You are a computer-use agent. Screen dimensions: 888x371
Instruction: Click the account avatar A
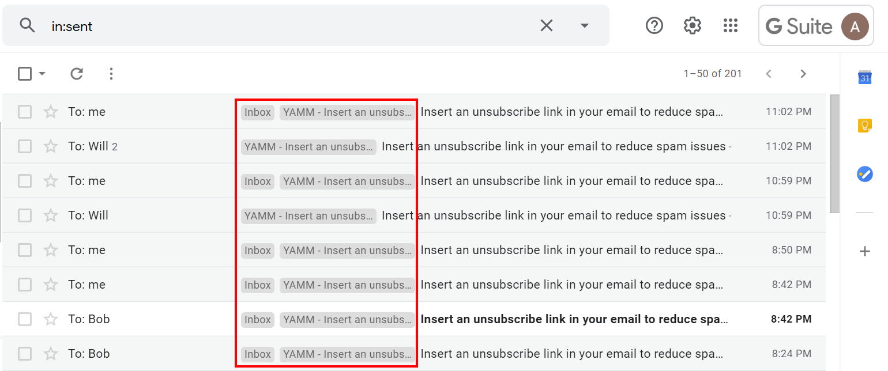pyautogui.click(x=855, y=26)
